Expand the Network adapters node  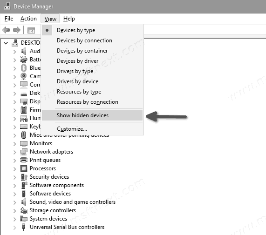pos(15,152)
